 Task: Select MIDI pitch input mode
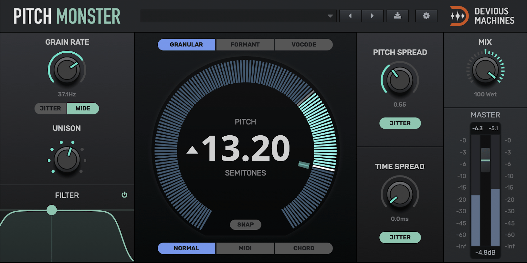click(x=245, y=248)
